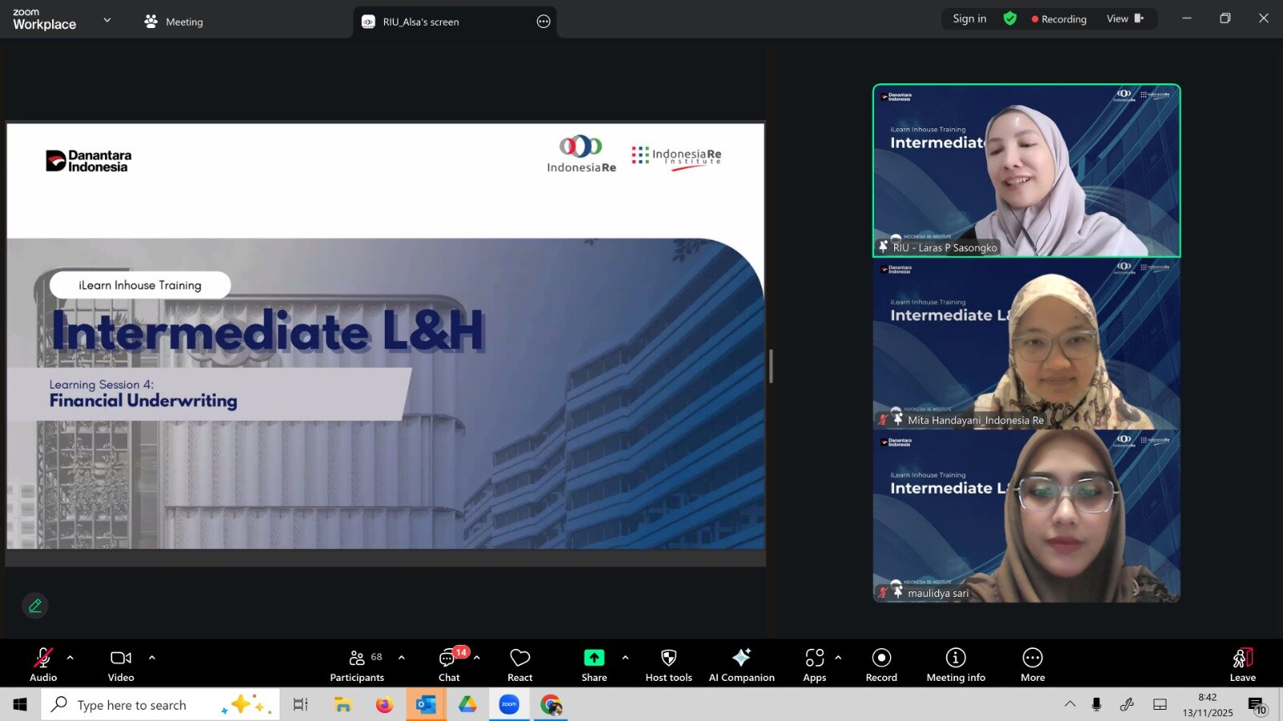Select Mita Handayani's video thumbnail
This screenshot has width=1283, height=721.
[1026, 344]
